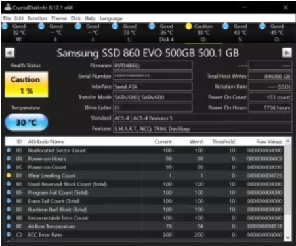
Task: Go to previous disk with left arrow
Action: [x=10, y=52]
